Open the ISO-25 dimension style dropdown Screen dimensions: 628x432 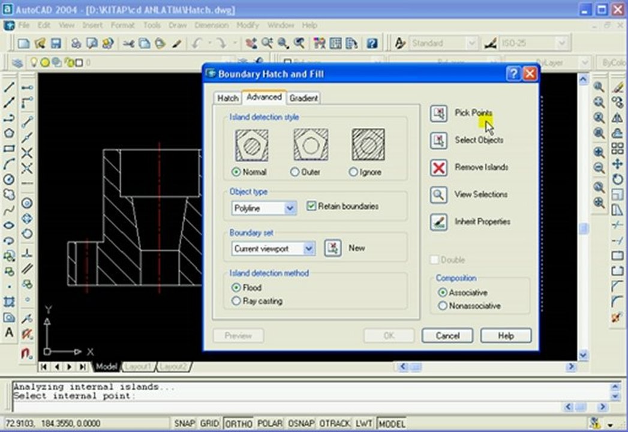(x=561, y=43)
